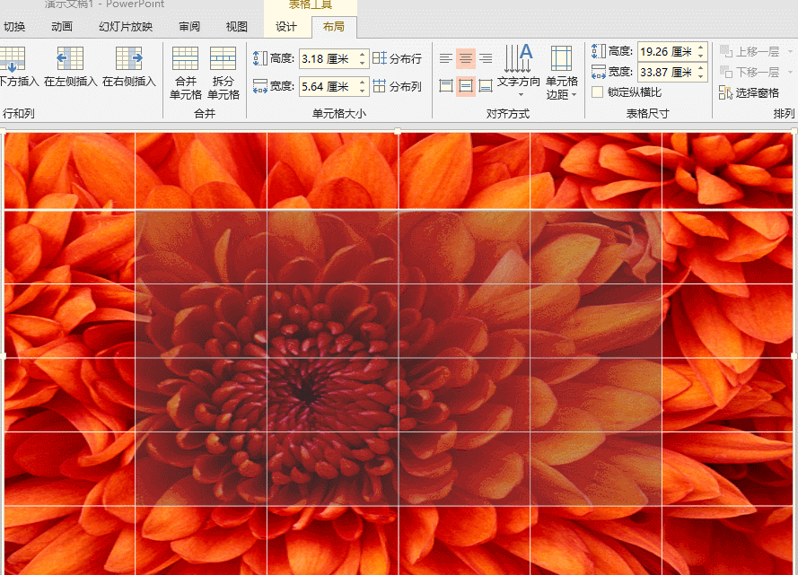Expand Send Backward dropdown arrow
This screenshot has height=575, width=798.
tap(790, 72)
